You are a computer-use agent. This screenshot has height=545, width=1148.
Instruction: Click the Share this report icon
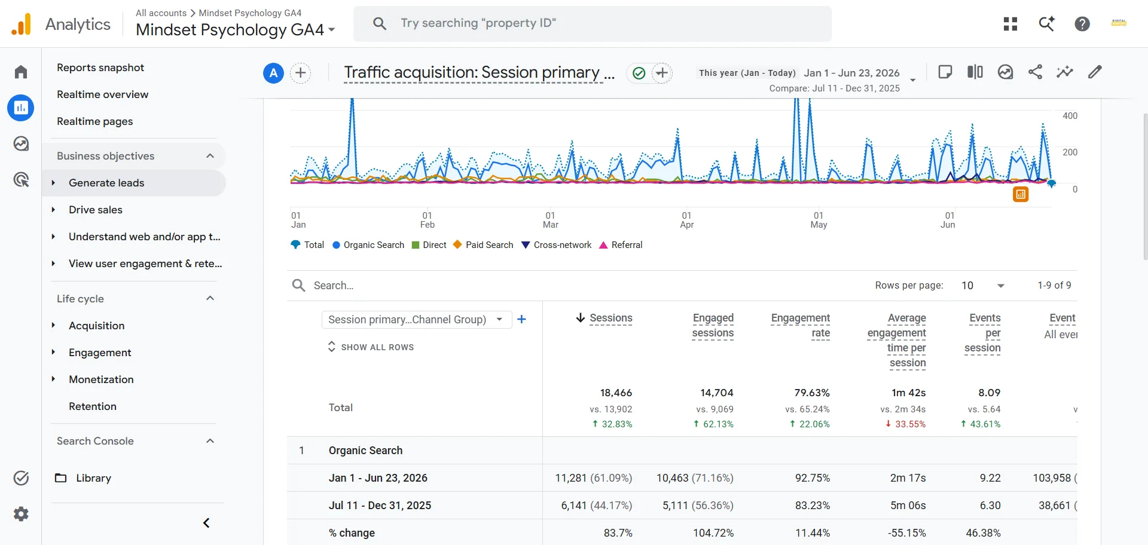click(x=1035, y=72)
